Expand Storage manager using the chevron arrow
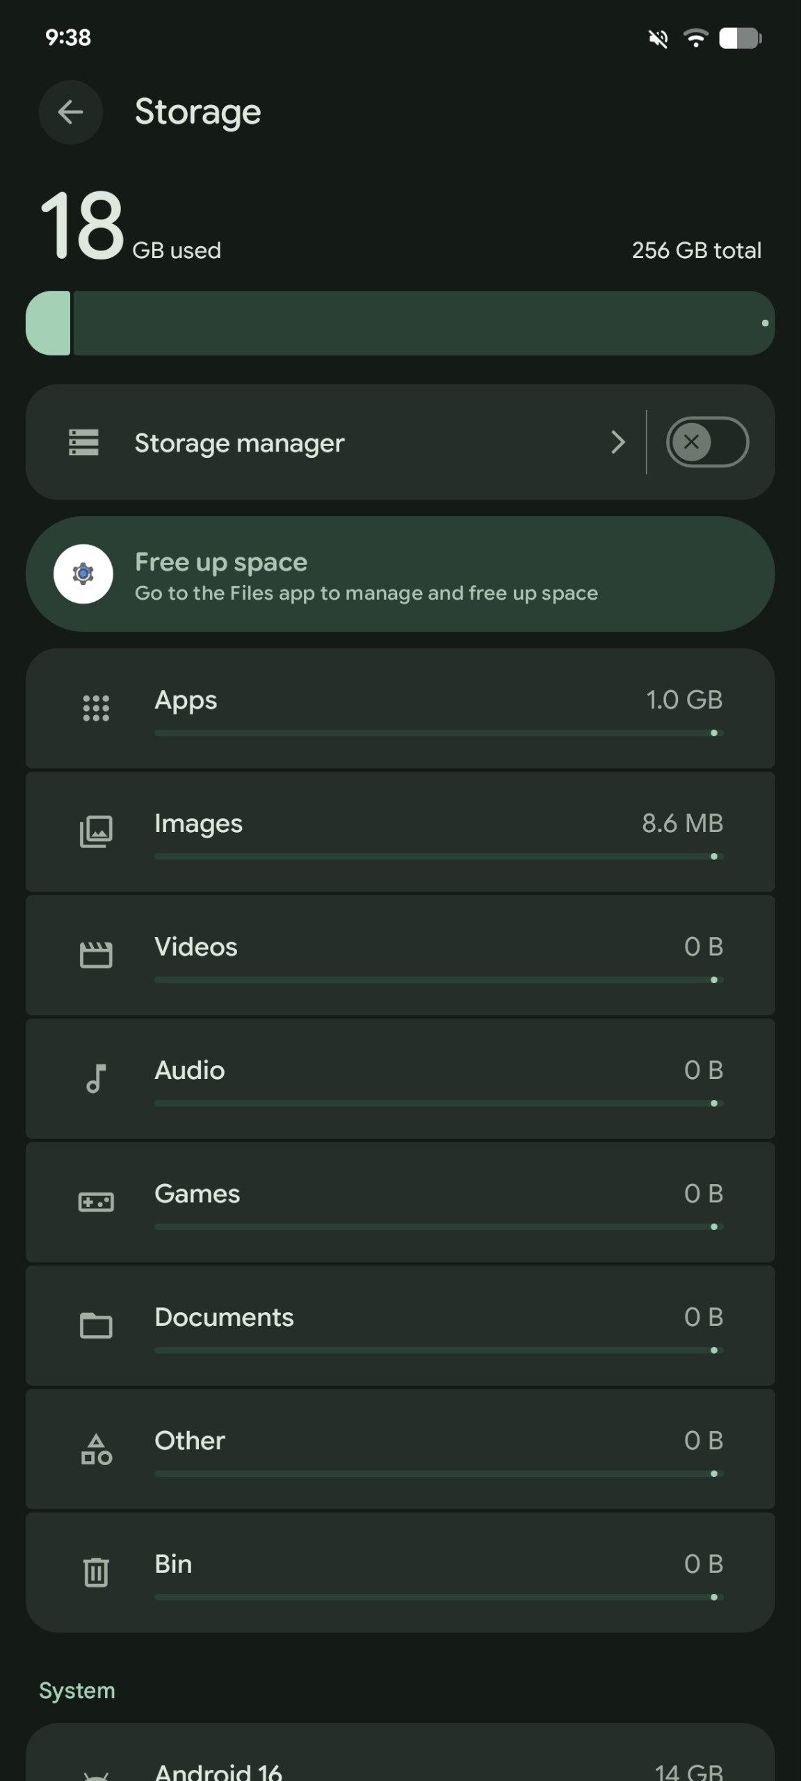This screenshot has width=801, height=1781. point(617,442)
